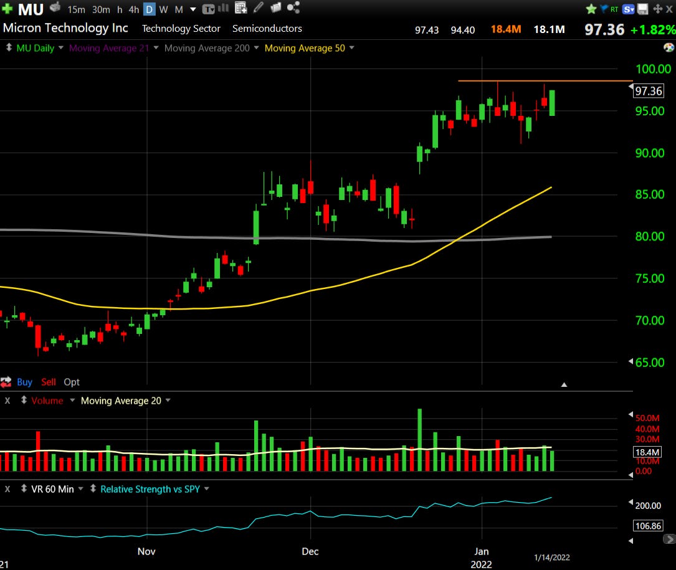Switch to 30m timeframe
This screenshot has height=570, width=676.
point(102,9)
